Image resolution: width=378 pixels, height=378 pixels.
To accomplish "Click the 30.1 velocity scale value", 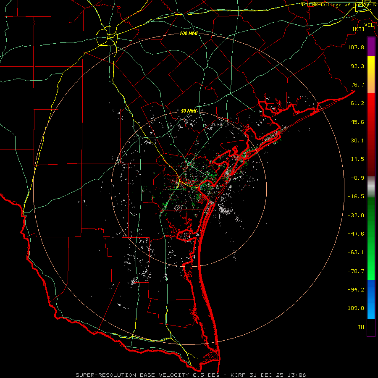I will click(x=357, y=141).
